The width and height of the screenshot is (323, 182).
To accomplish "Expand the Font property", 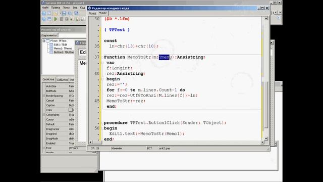I will pyautogui.click(x=44, y=148).
